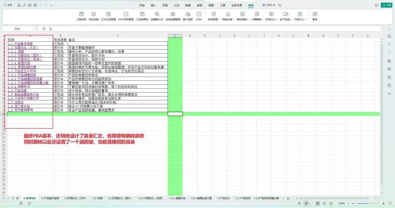This screenshot has height=208, width=395.
Task: Open sheet tab 1.3产品定价
Action: (223, 198)
